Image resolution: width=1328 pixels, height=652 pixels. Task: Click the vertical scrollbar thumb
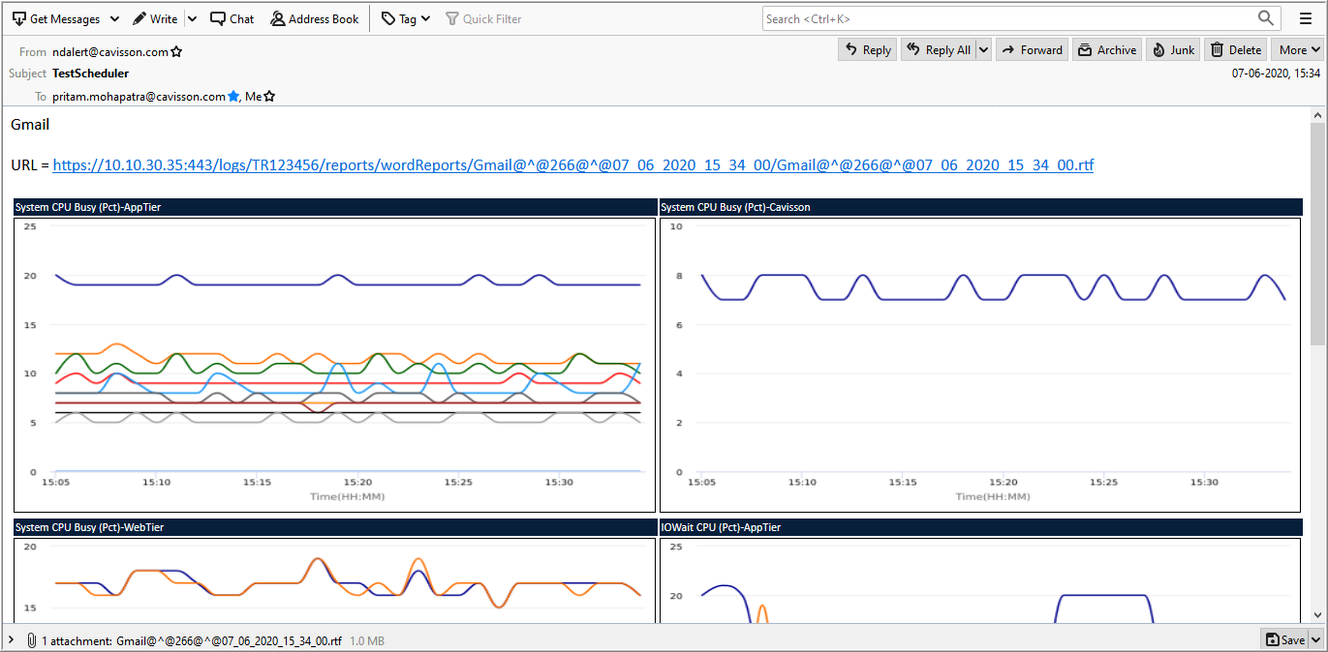1317,233
